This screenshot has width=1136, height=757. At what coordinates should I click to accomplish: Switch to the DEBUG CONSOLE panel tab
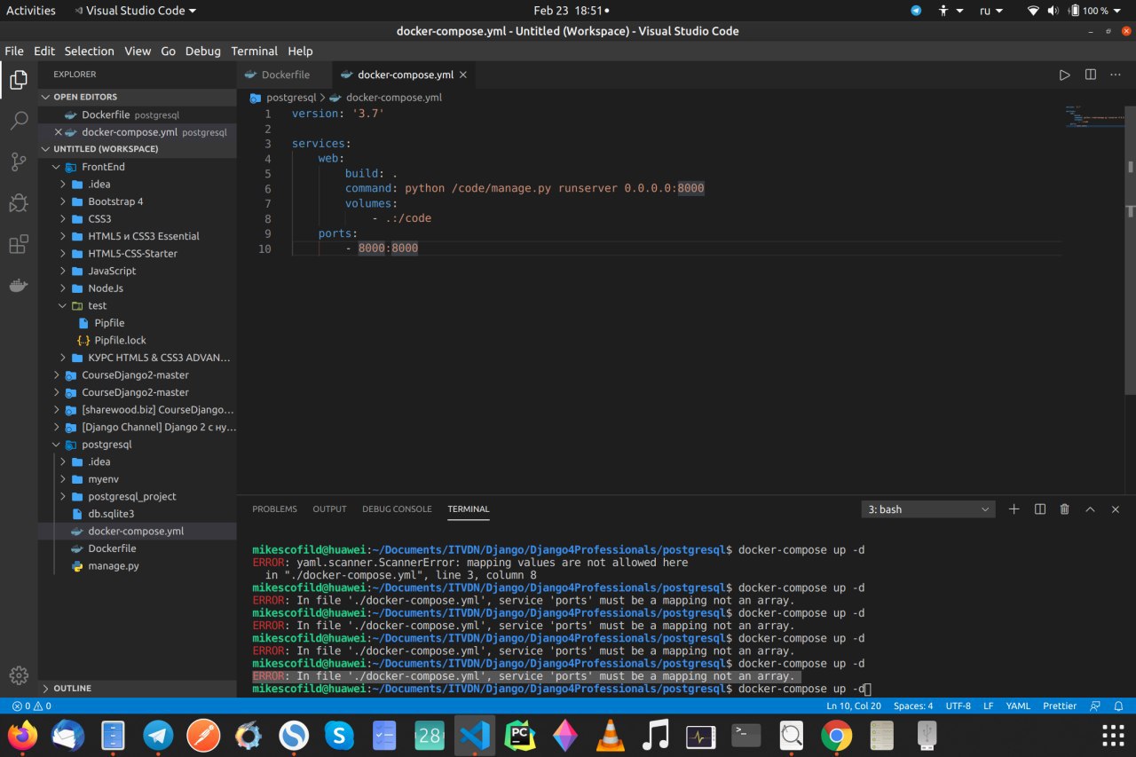click(x=397, y=509)
